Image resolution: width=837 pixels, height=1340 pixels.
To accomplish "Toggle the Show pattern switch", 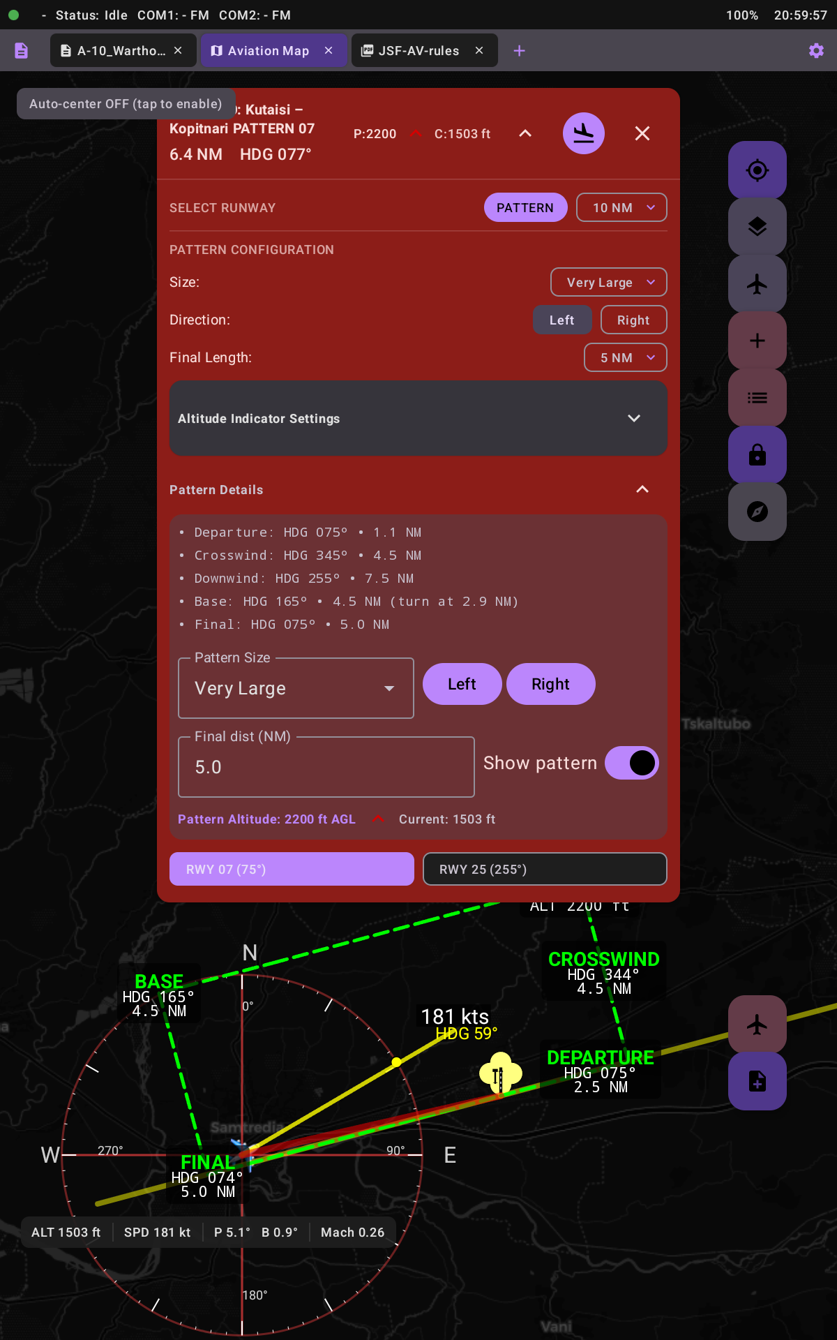I will [632, 763].
